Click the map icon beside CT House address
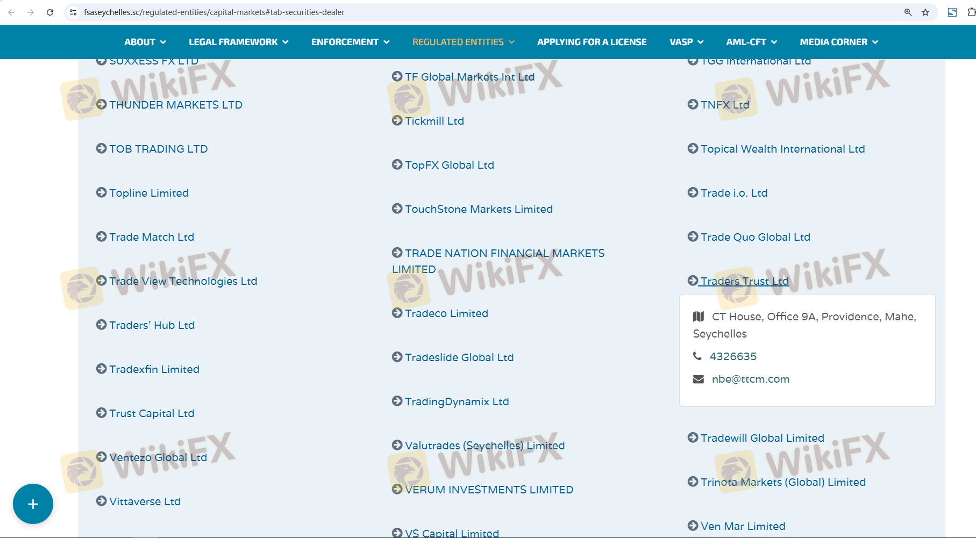This screenshot has height=538, width=976. pyautogui.click(x=699, y=317)
